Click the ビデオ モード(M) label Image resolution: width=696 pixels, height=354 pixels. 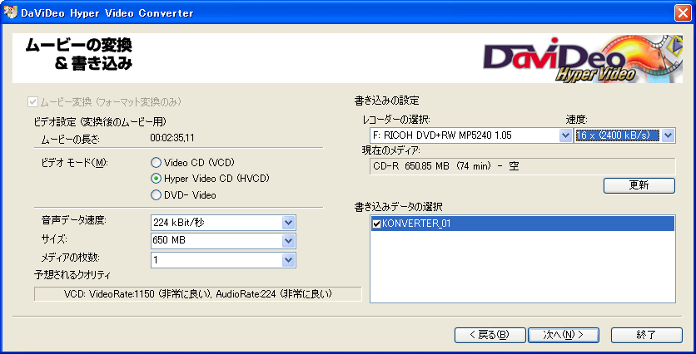pos(75,162)
